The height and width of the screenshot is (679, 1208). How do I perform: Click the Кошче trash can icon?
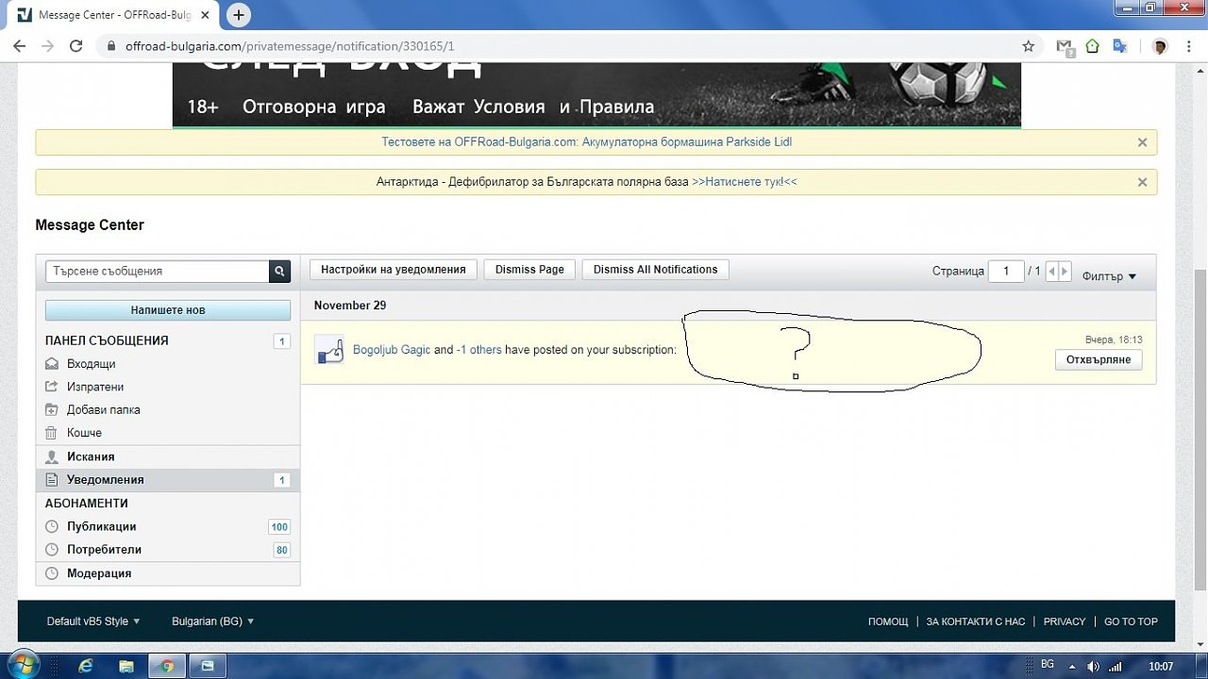(52, 433)
